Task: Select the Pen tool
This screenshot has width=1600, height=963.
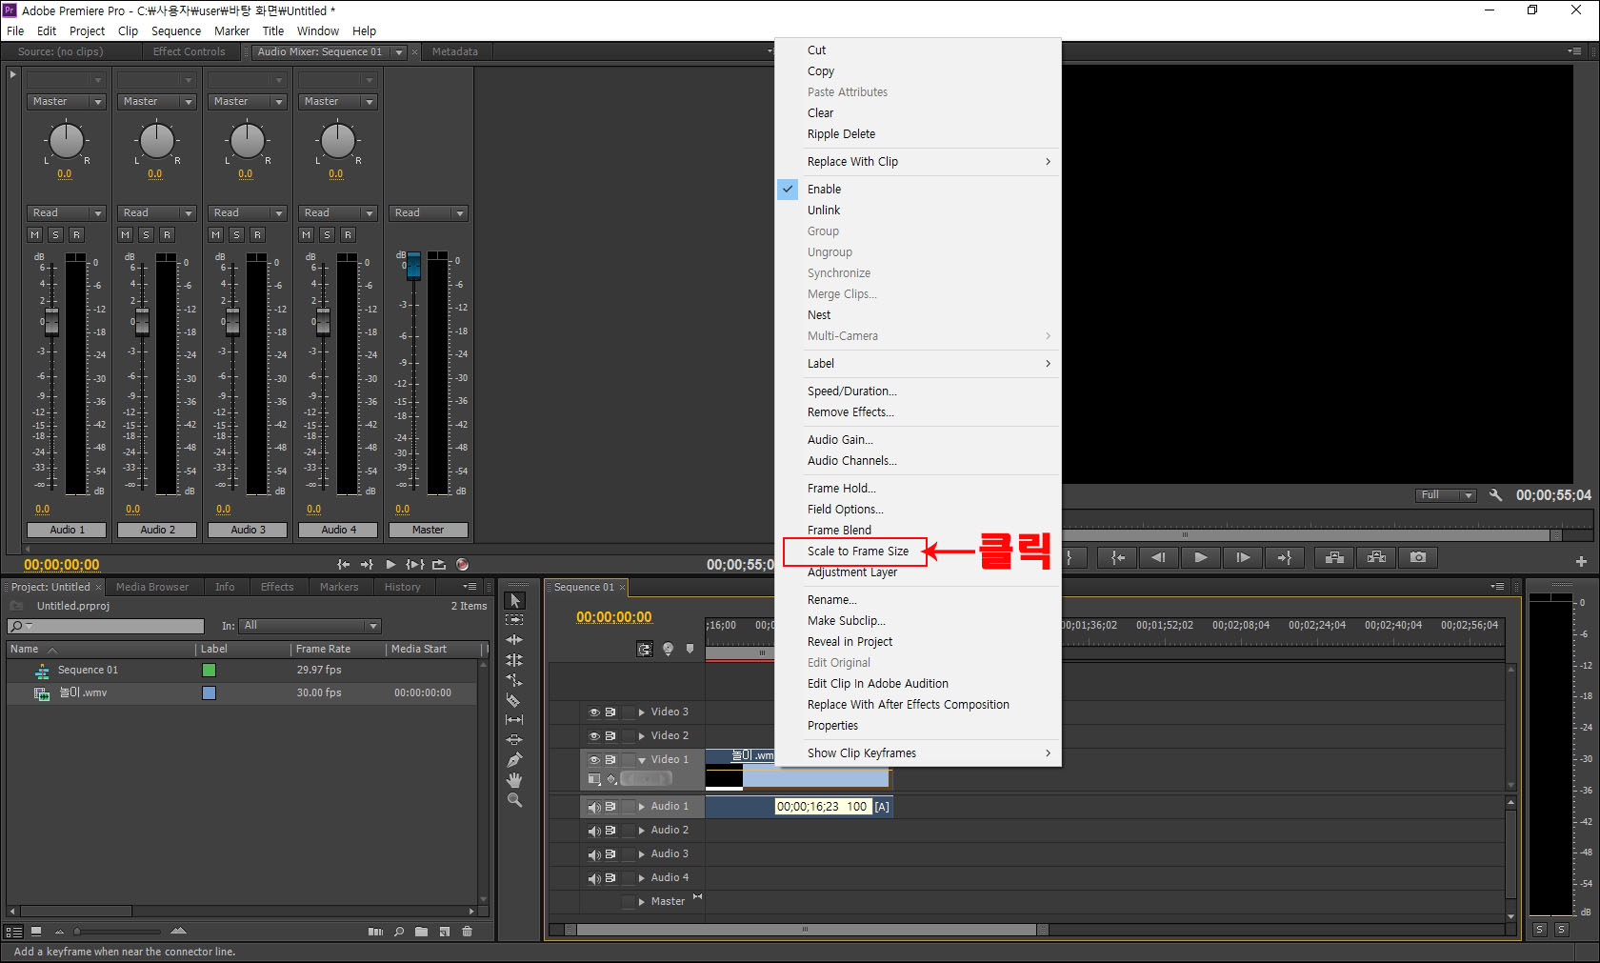Action: [514, 760]
